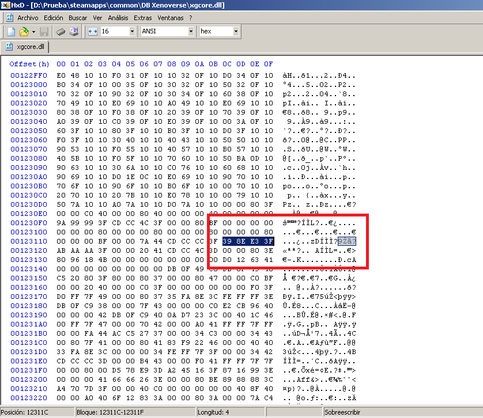Click the highlighted ASCII text in row 00123110
483x418 pixels.
(347, 241)
